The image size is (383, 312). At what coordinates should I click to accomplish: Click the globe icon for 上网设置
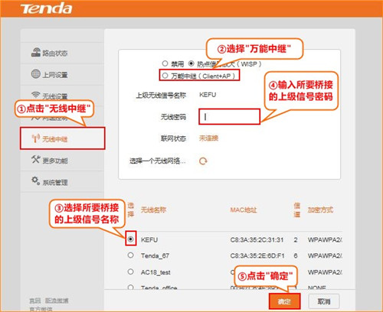click(x=36, y=73)
